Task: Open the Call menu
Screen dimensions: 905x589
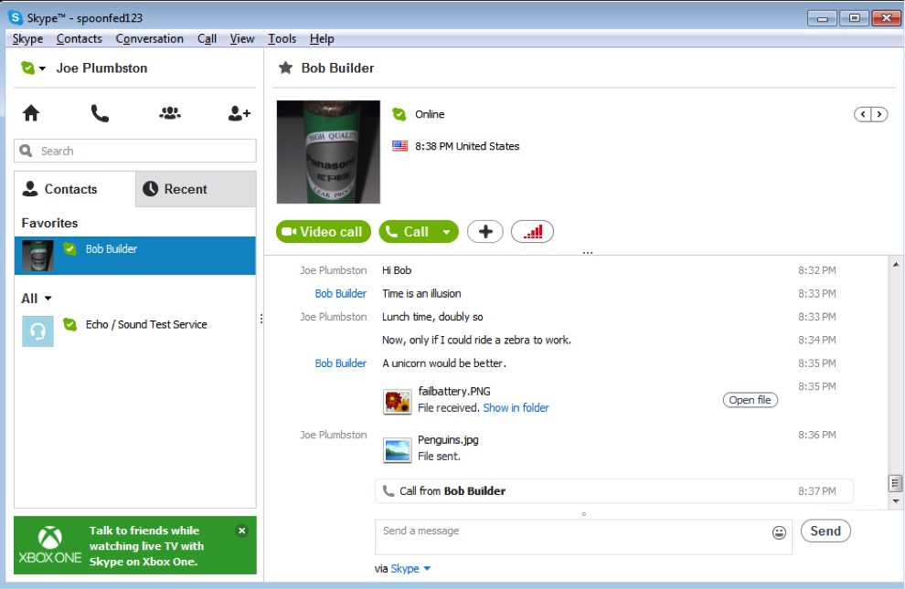Action: point(207,38)
